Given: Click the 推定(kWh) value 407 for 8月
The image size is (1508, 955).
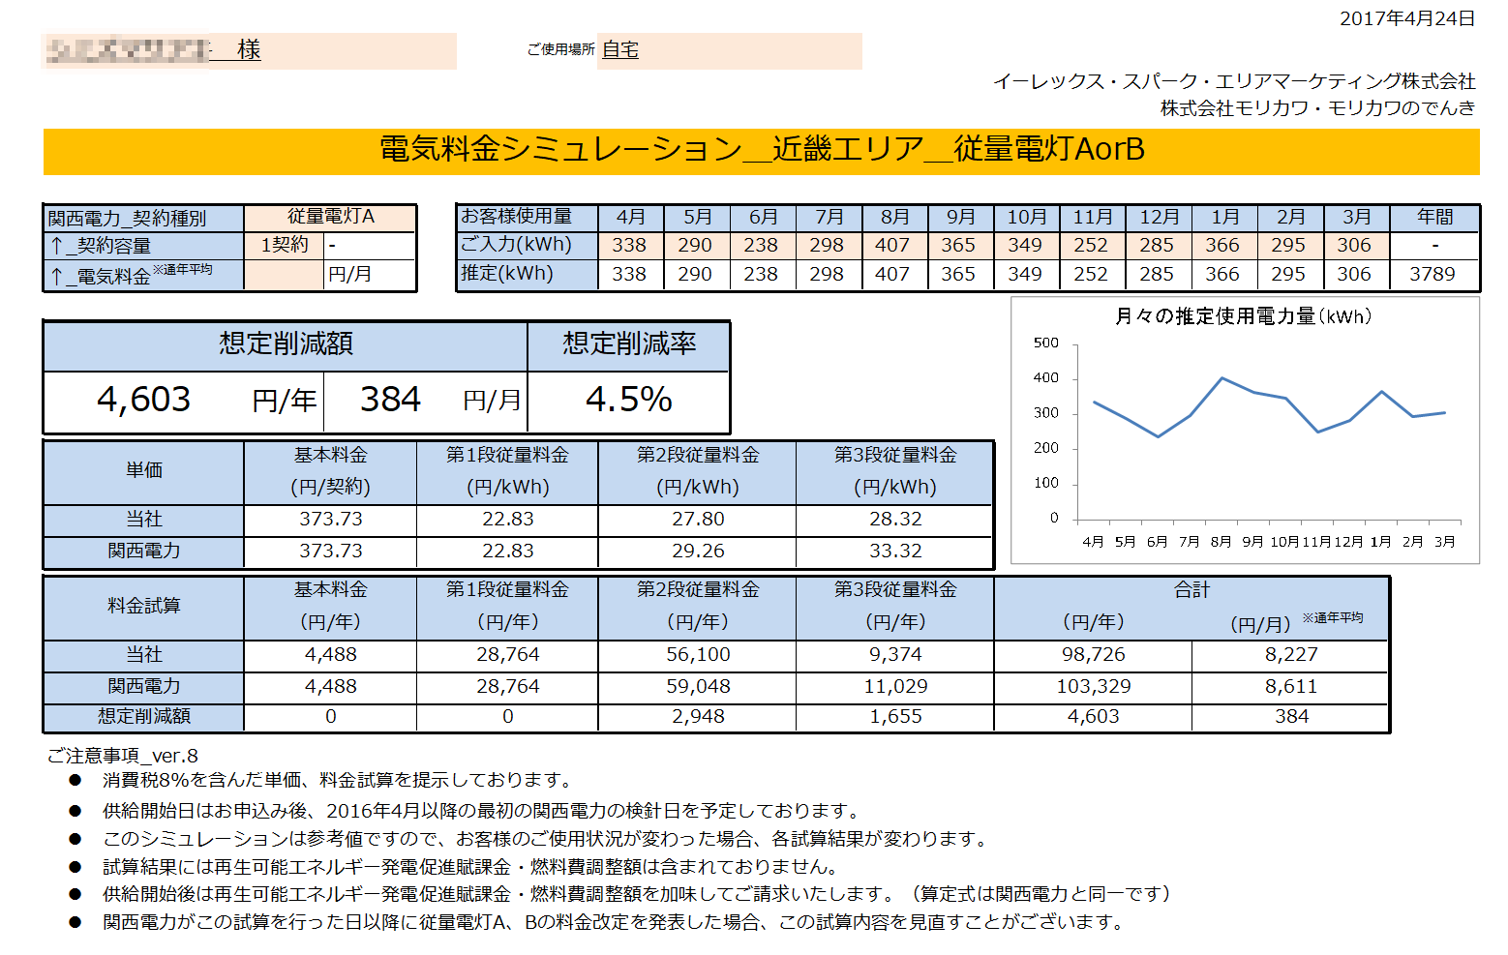Looking at the screenshot, I should point(892,275).
